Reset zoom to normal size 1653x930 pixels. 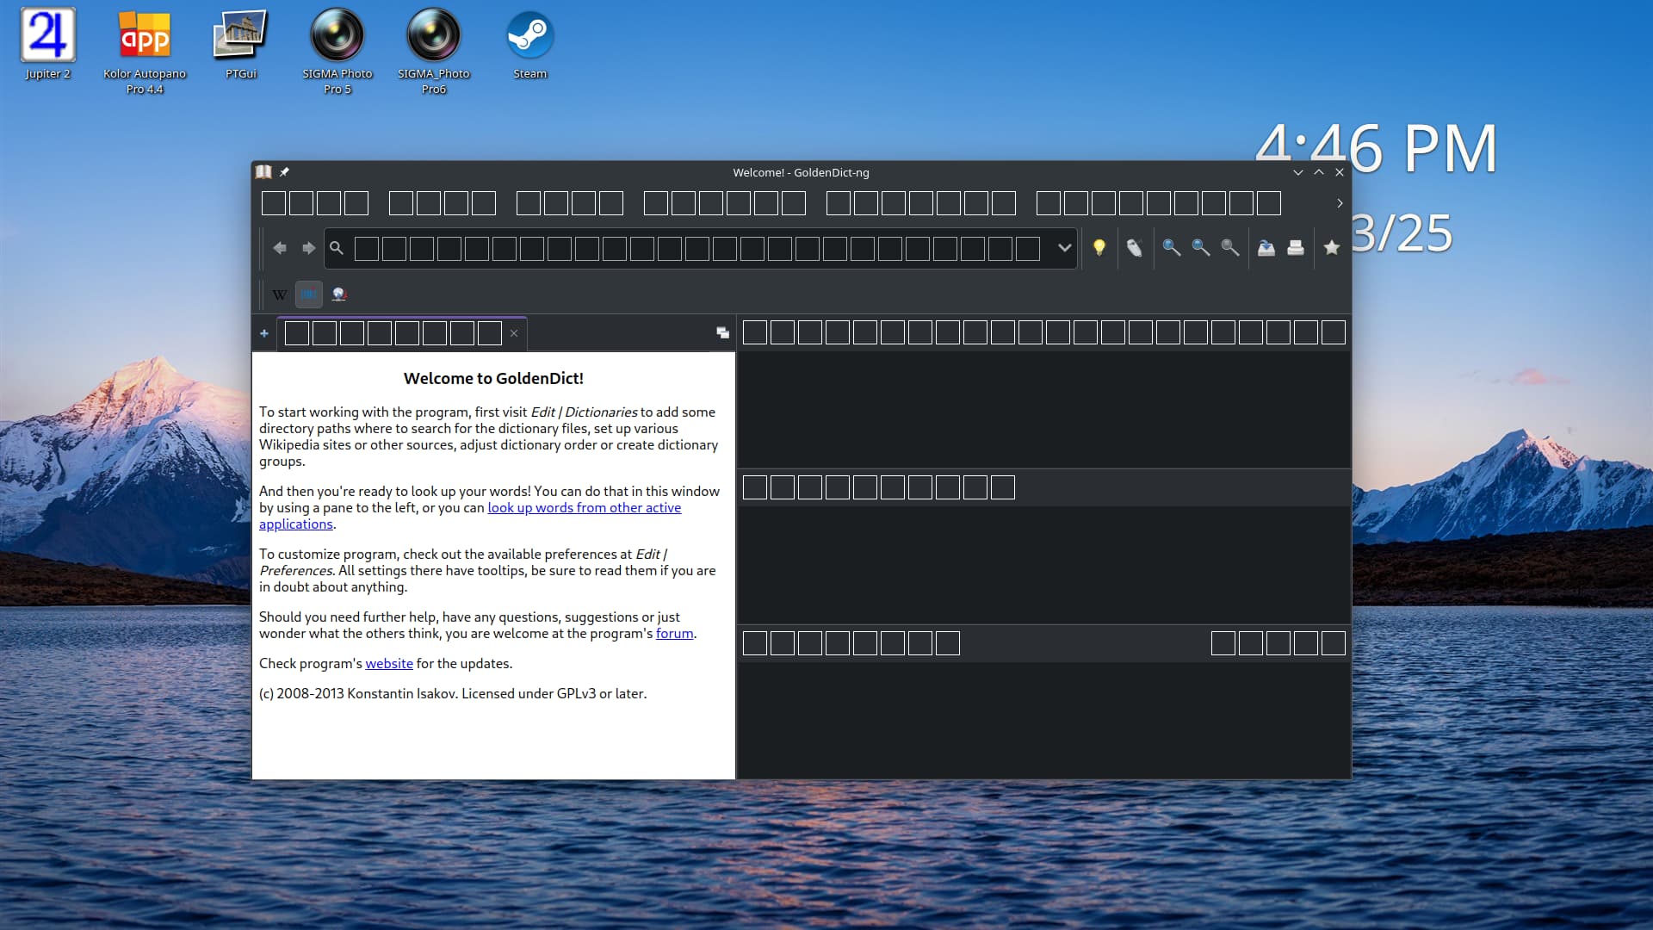pos(1229,248)
